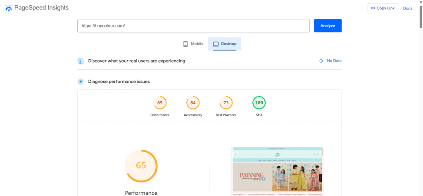Select the Desktop tab
This screenshot has width=423, height=196.
coord(224,44)
